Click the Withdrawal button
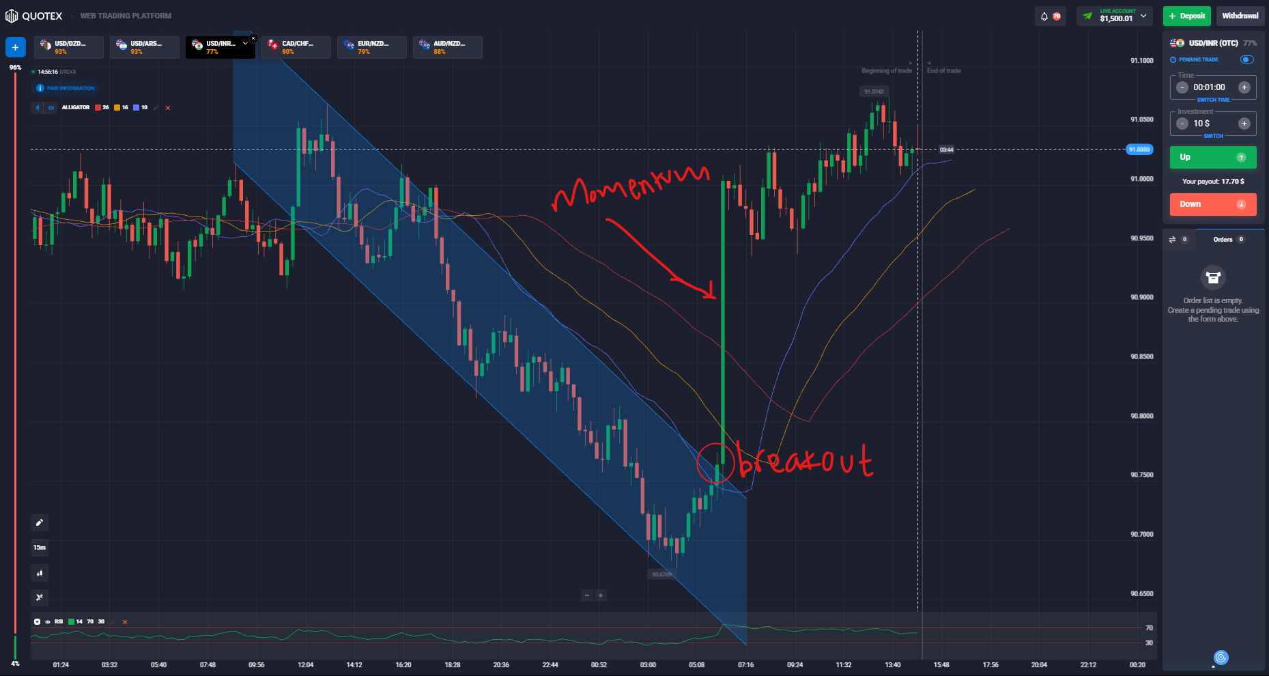Image resolution: width=1269 pixels, height=676 pixels. pos(1240,16)
